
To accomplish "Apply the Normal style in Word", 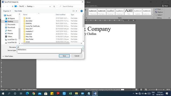I will [93, 12].
